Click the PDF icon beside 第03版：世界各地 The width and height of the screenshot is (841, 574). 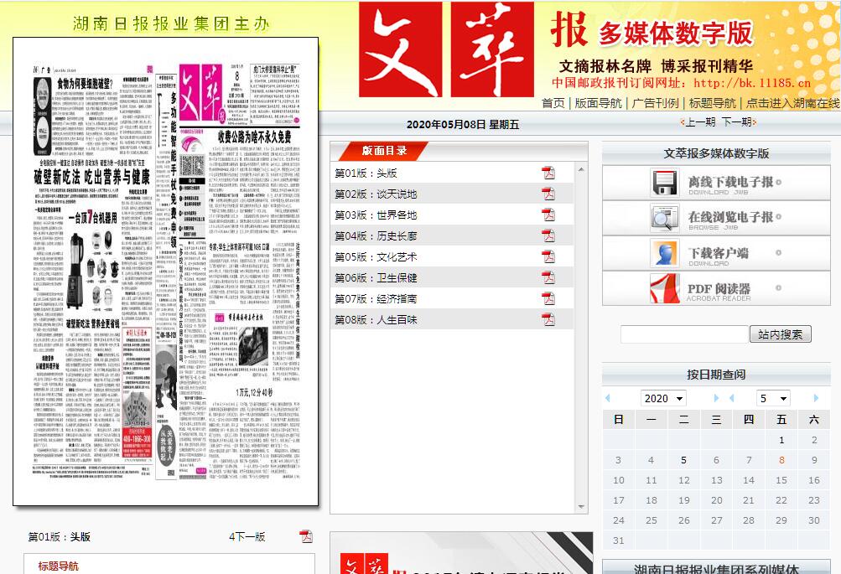(548, 215)
